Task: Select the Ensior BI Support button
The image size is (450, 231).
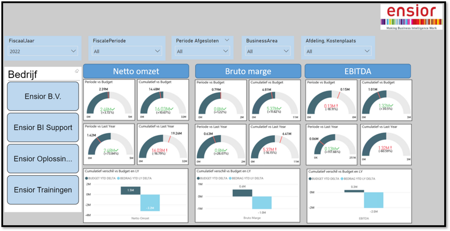Action: (43, 127)
